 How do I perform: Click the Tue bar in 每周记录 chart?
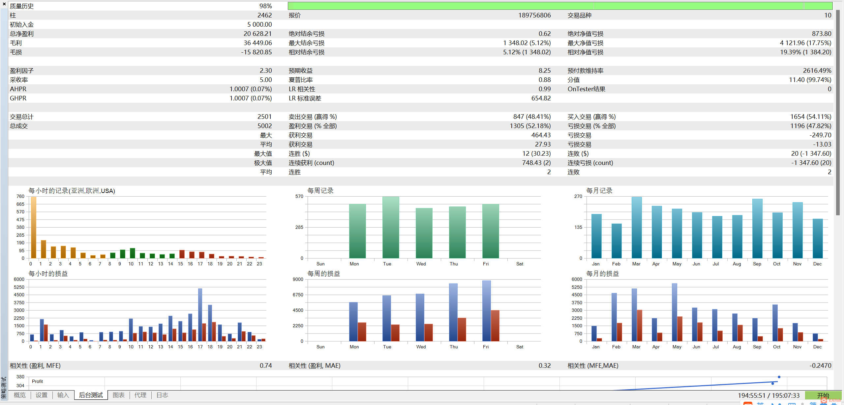[x=391, y=227]
